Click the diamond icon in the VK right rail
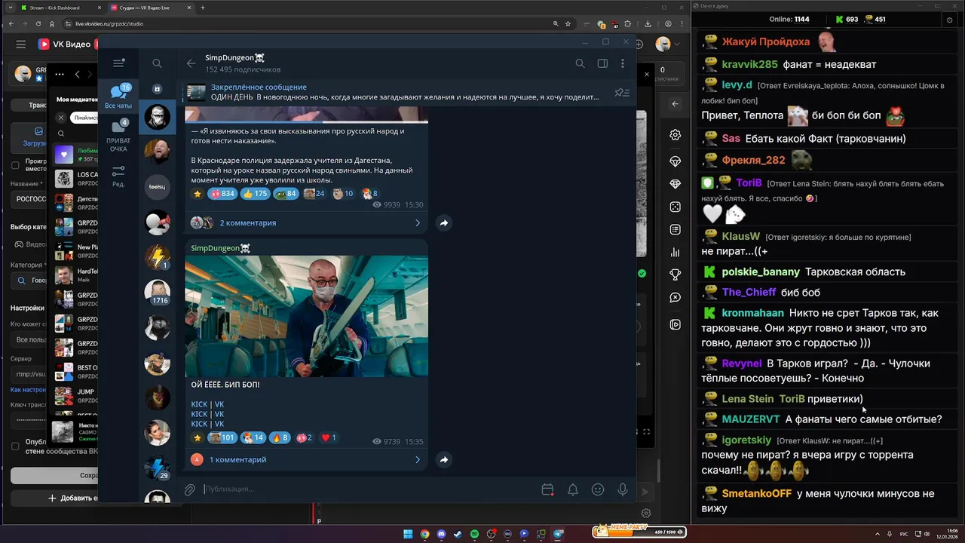 click(x=675, y=184)
